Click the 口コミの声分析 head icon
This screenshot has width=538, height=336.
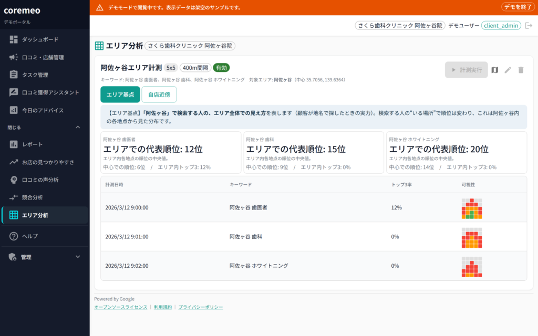tap(14, 180)
